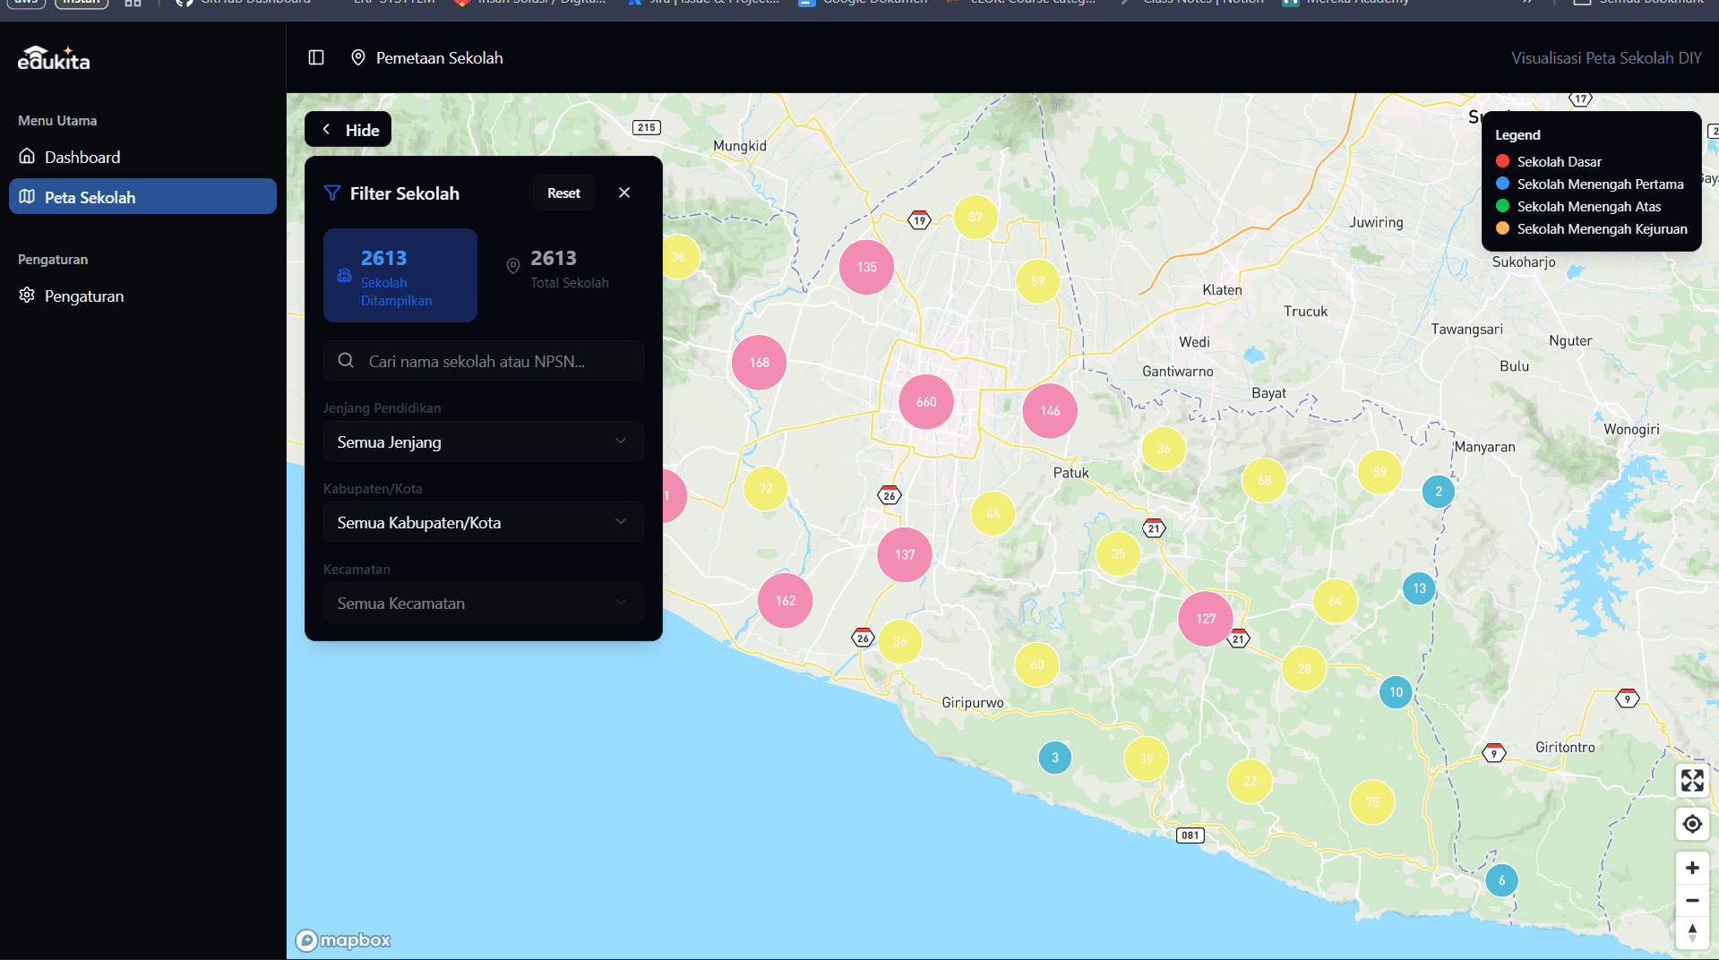Reset map bearing with the compass icon
1719x960 pixels.
(x=1692, y=932)
